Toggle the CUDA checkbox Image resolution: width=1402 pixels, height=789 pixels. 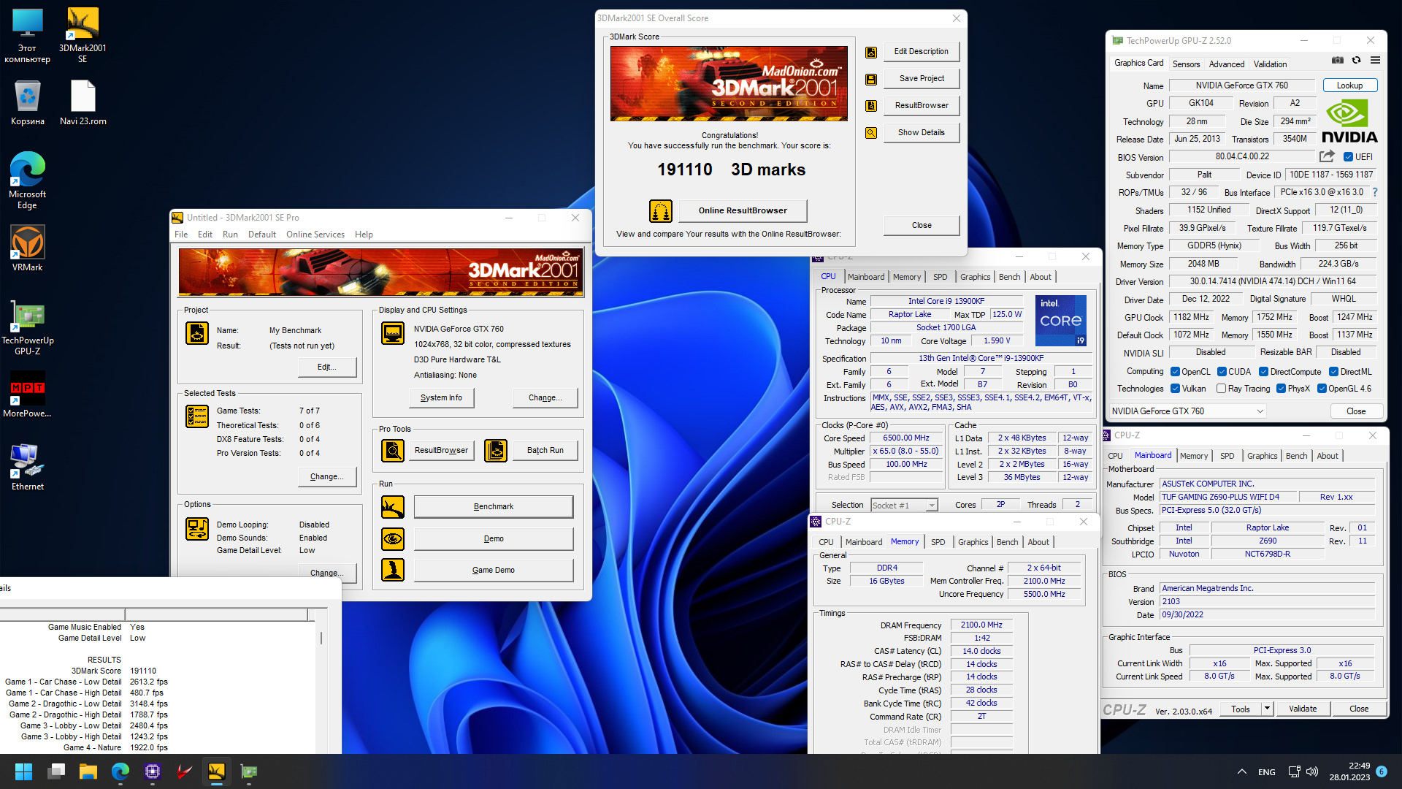point(1222,372)
